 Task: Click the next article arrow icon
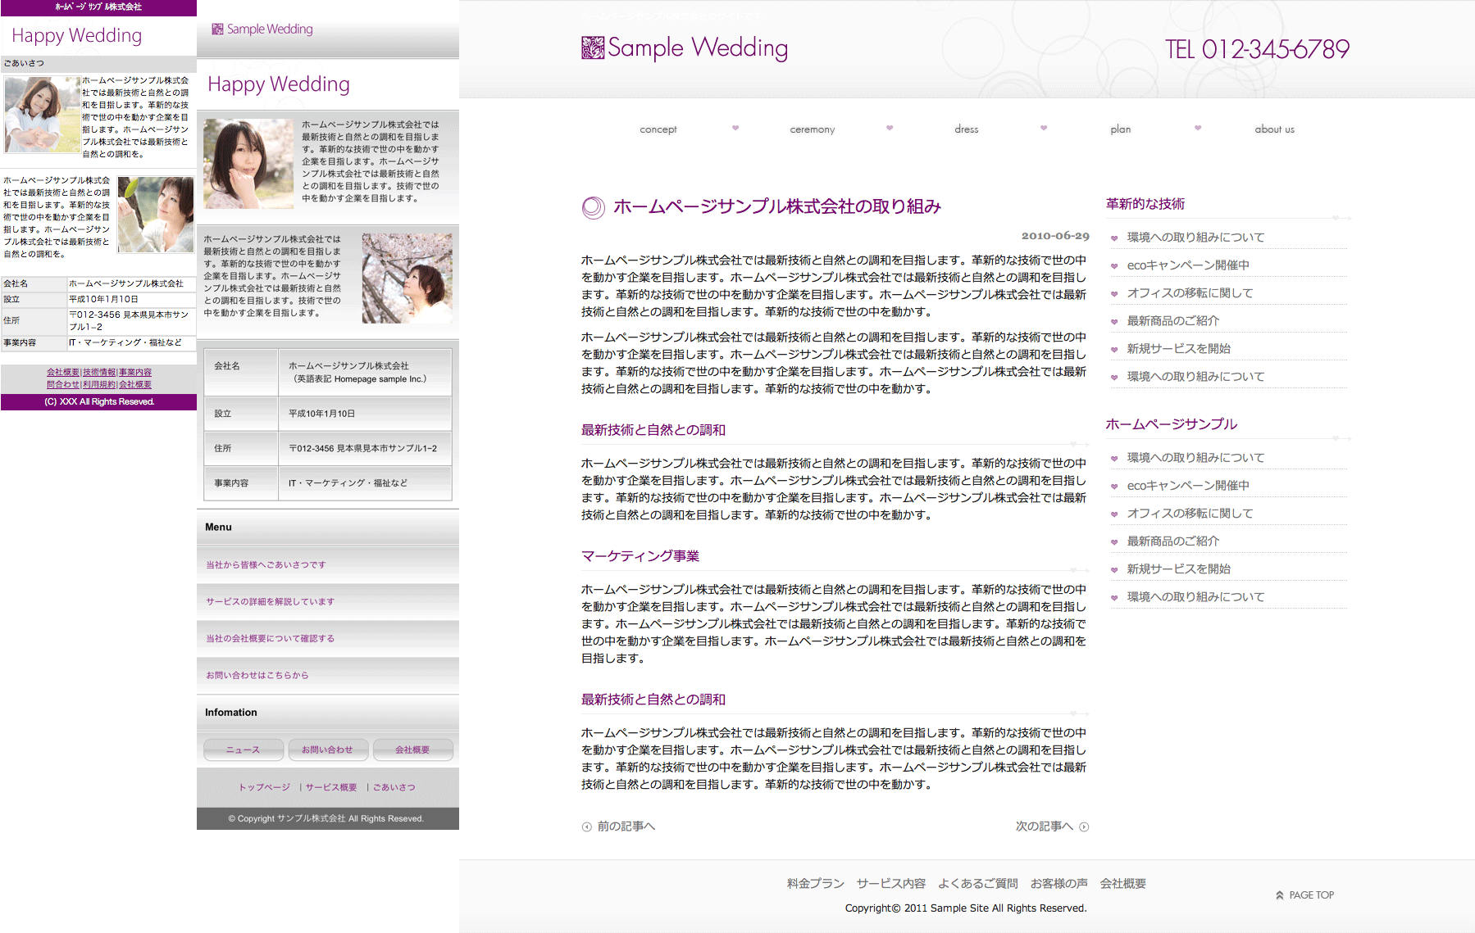1084,827
